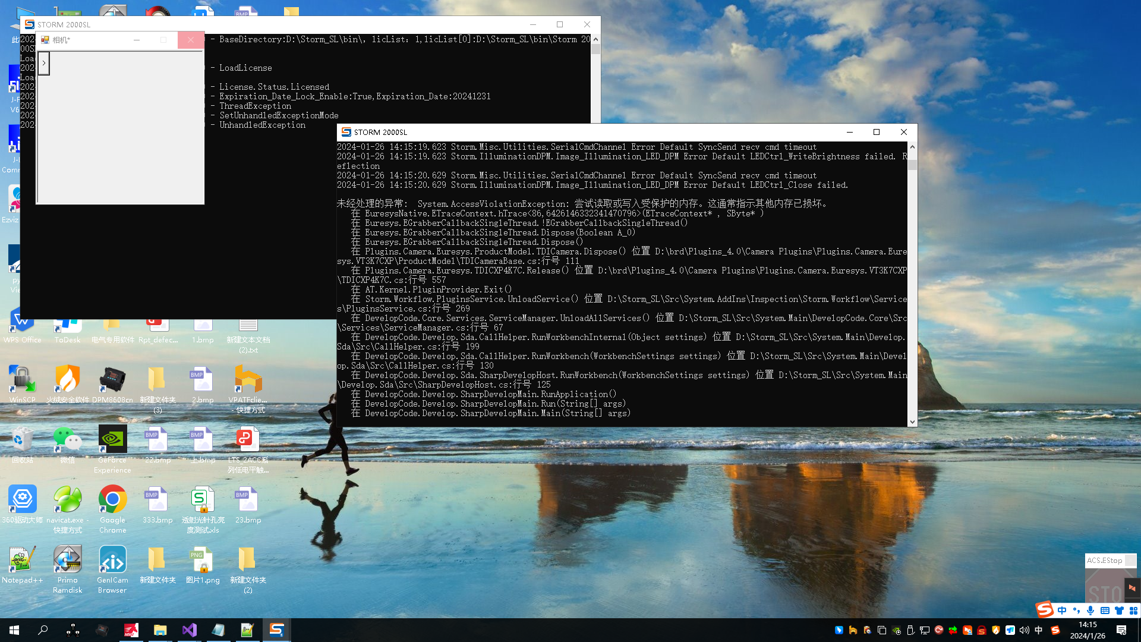Viewport: 1141px width, 642px height.
Task: Open GeForce Experience desktop icon
Action: coord(112,449)
